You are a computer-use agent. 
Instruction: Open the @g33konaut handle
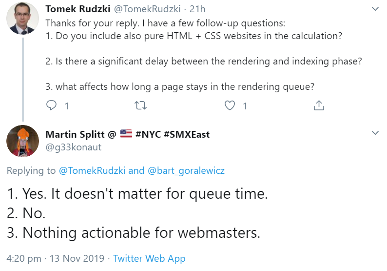pyautogui.click(x=74, y=146)
